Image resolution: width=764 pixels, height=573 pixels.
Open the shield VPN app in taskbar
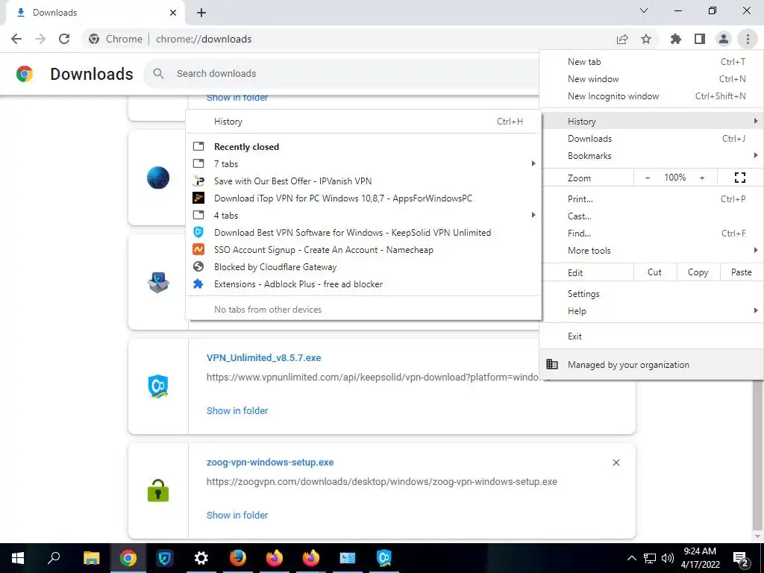click(x=165, y=558)
